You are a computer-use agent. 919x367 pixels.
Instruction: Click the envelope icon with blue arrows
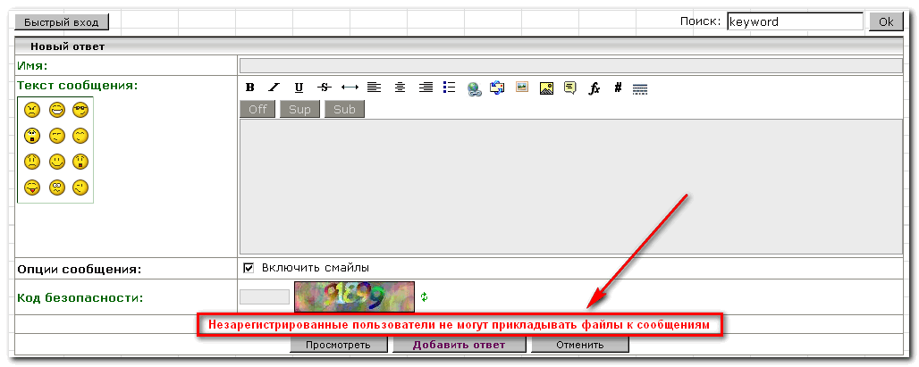point(497,88)
